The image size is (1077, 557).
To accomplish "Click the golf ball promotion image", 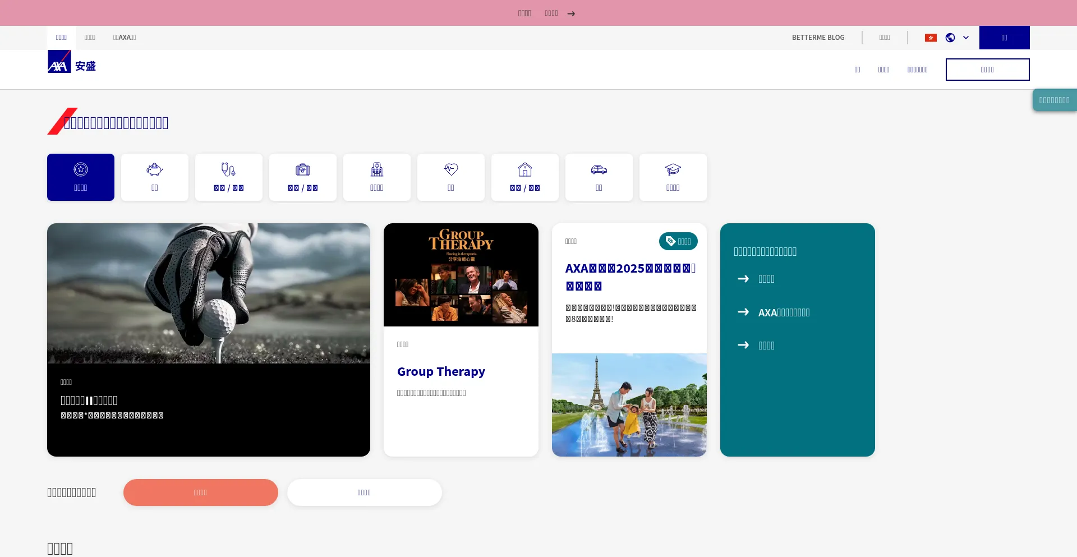I will [209, 293].
